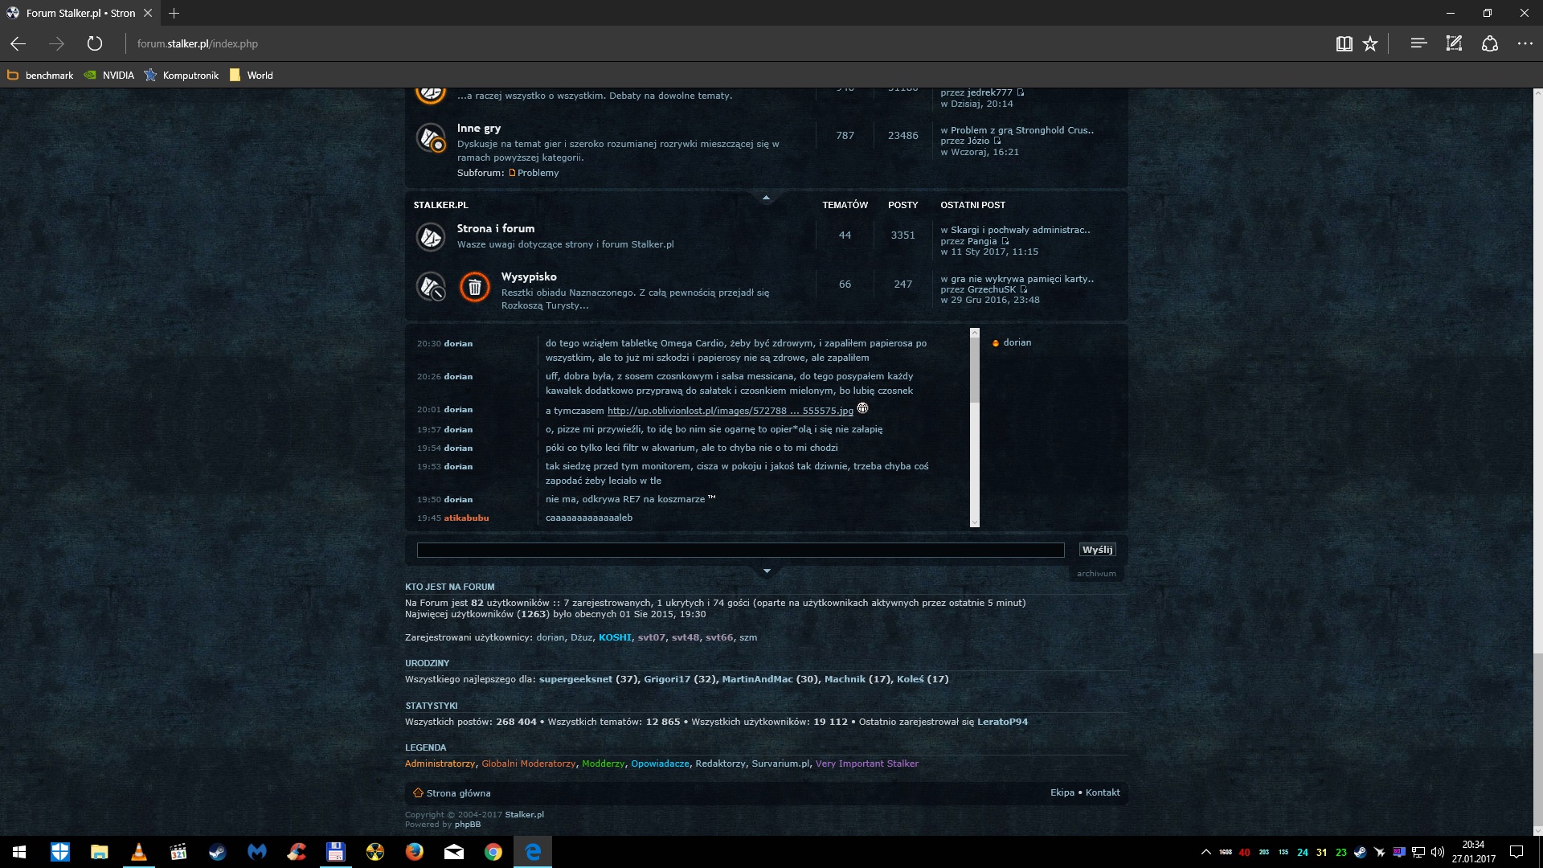The image size is (1543, 868).
Task: Open the Wysypisko forum
Action: (x=529, y=276)
